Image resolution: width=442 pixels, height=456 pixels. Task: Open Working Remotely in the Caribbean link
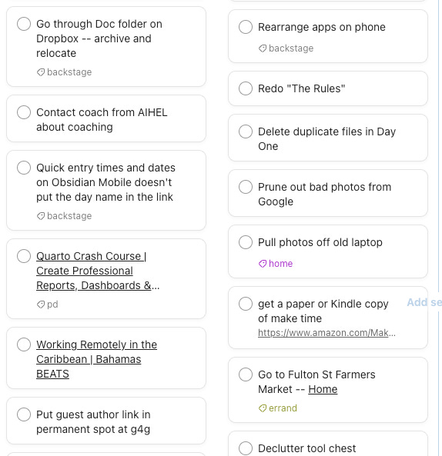click(x=97, y=359)
